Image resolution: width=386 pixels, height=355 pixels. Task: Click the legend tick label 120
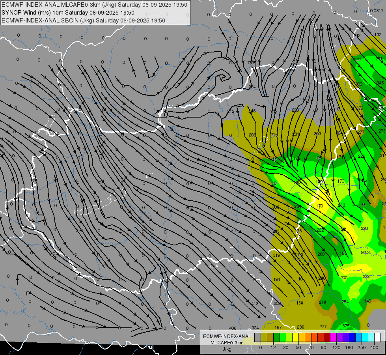[336, 348]
